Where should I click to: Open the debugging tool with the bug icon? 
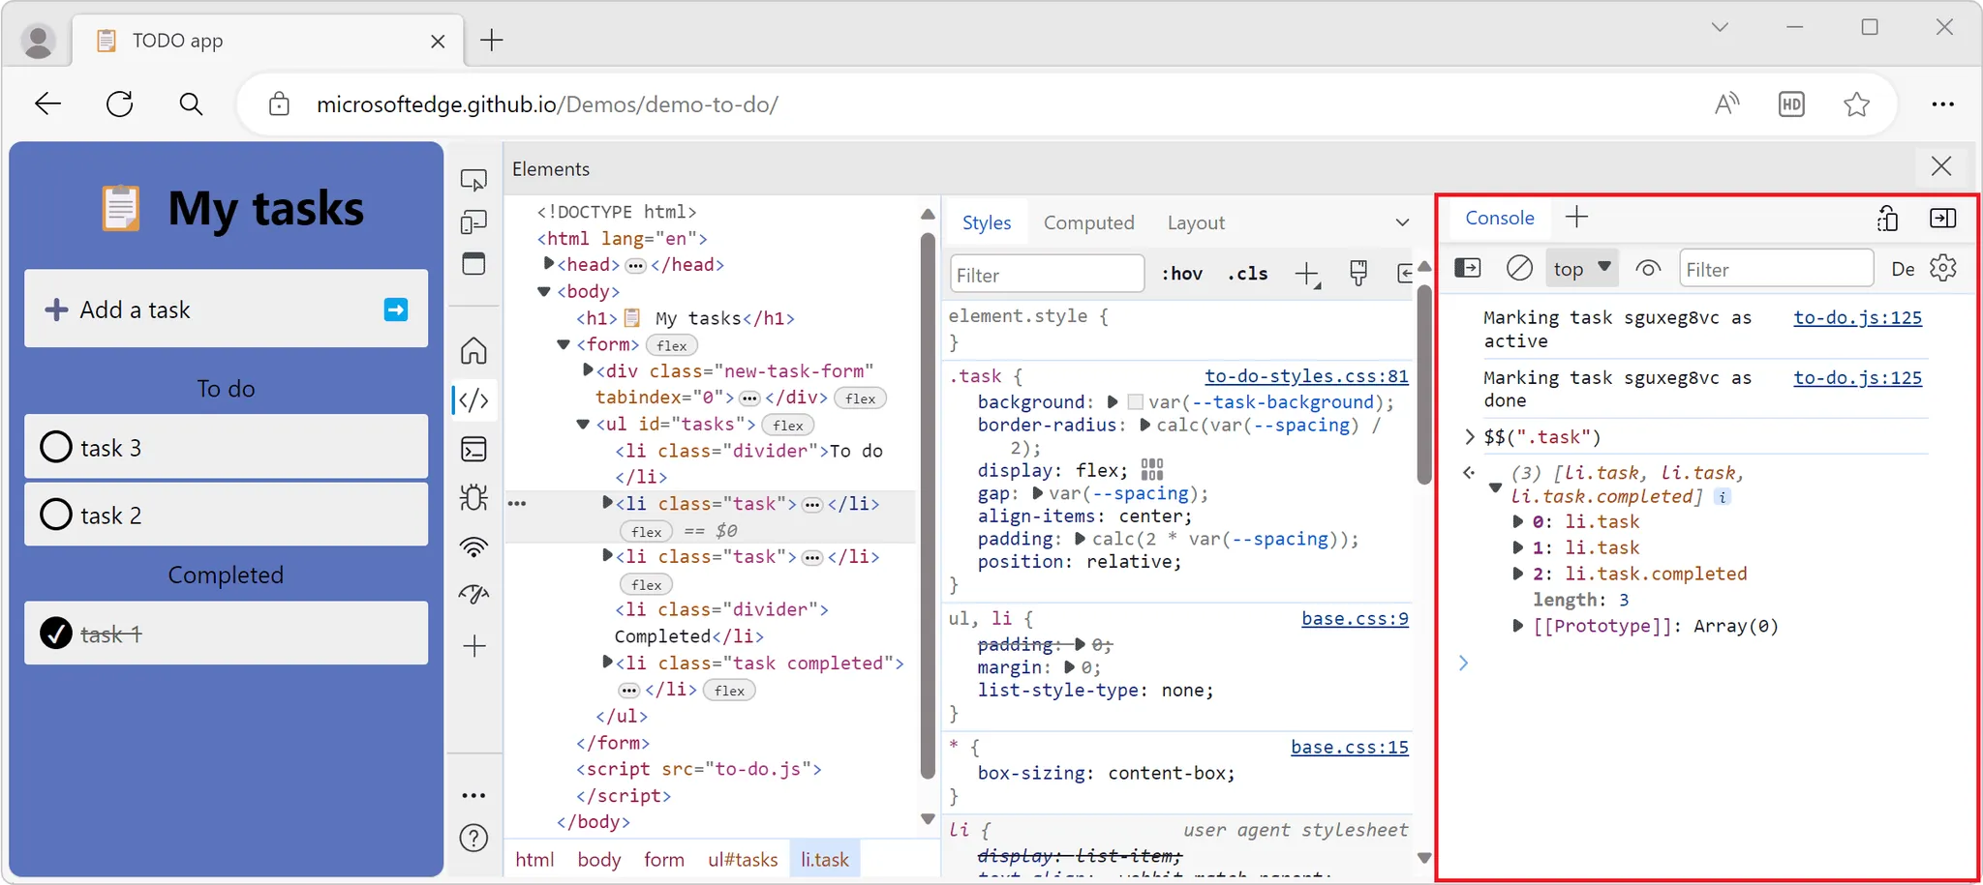click(x=473, y=497)
